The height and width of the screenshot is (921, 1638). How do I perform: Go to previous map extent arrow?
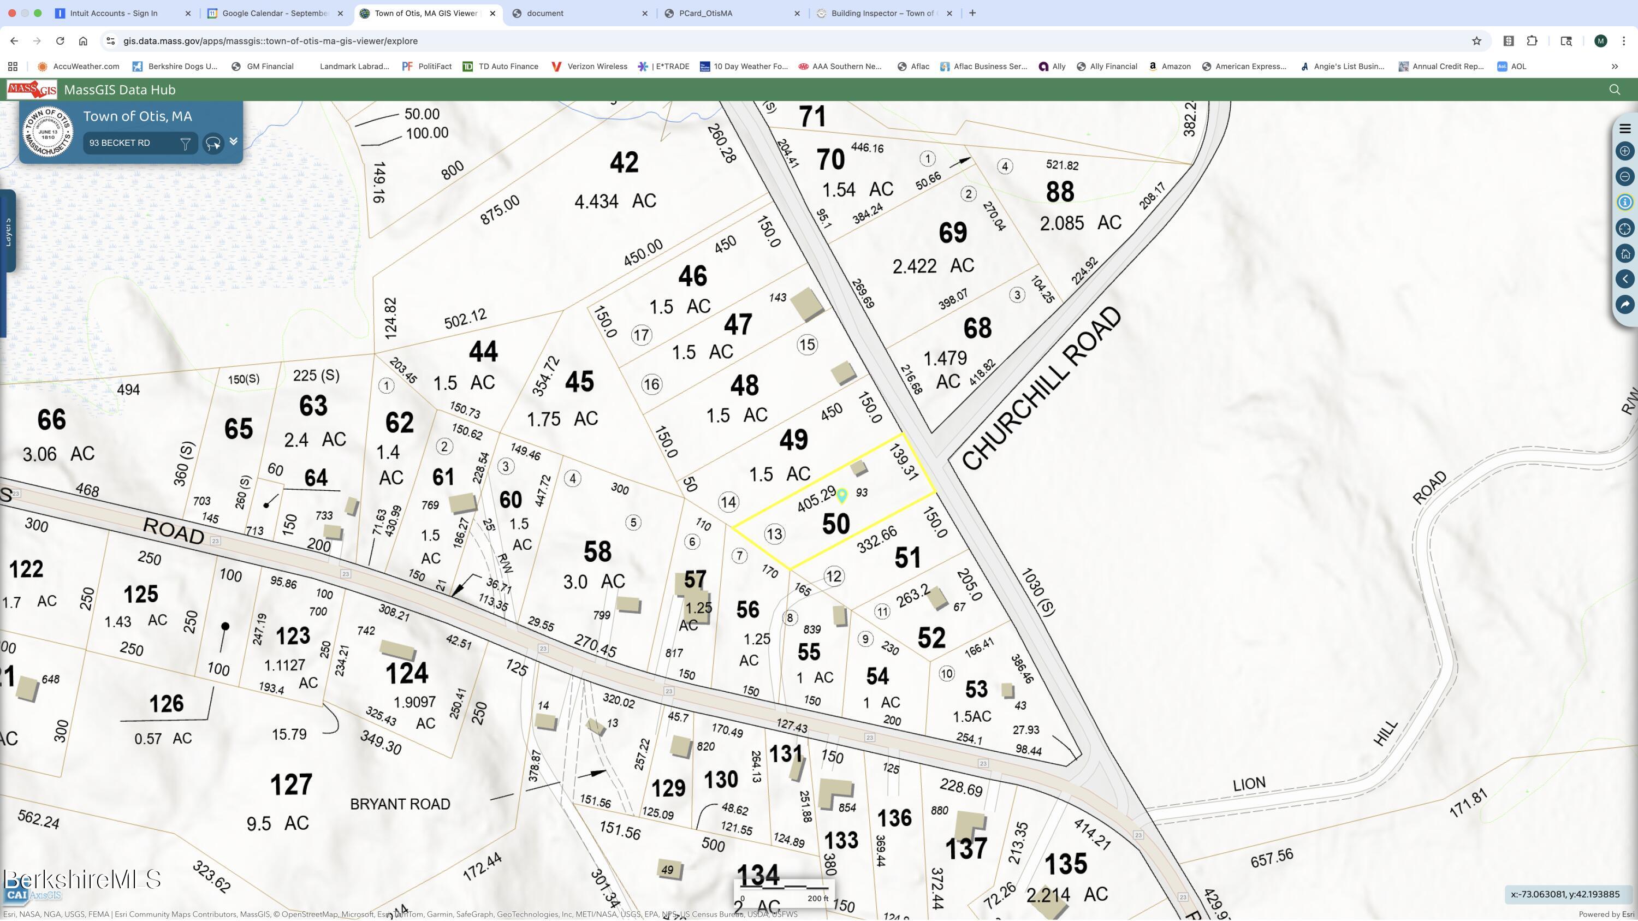(x=1625, y=279)
